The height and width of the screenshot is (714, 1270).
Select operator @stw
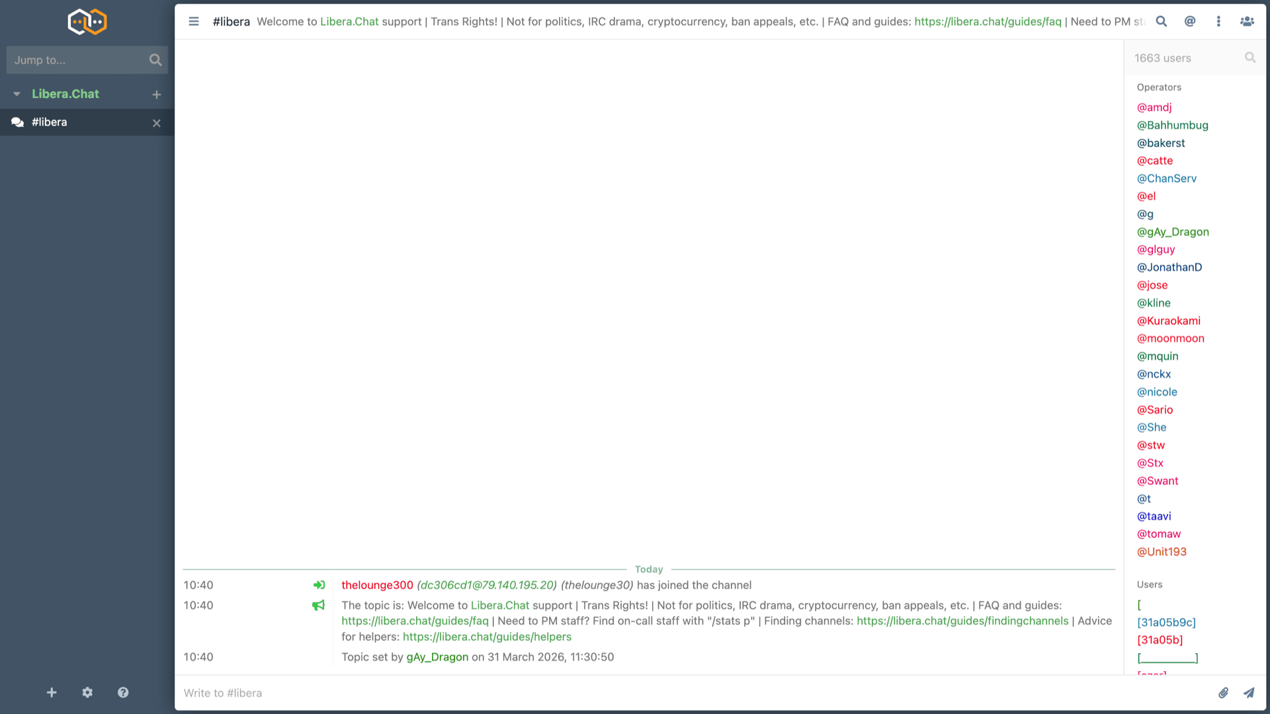pos(1151,445)
